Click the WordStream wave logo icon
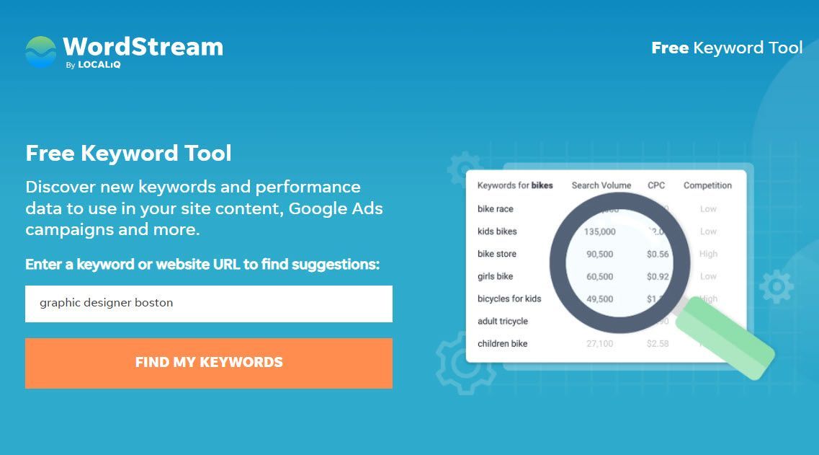The image size is (819, 455). 41,52
